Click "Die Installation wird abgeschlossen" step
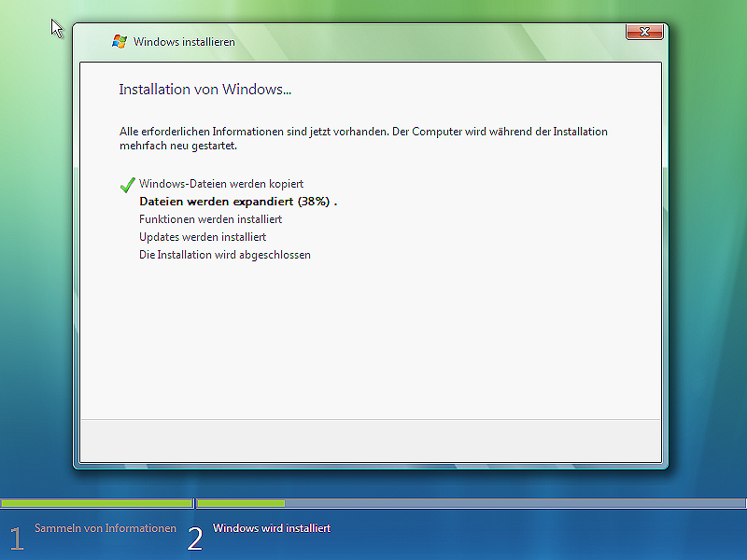747x560 pixels. [x=224, y=255]
